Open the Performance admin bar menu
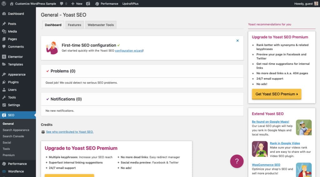Viewport: 320px width, 177px height. coord(107,4)
